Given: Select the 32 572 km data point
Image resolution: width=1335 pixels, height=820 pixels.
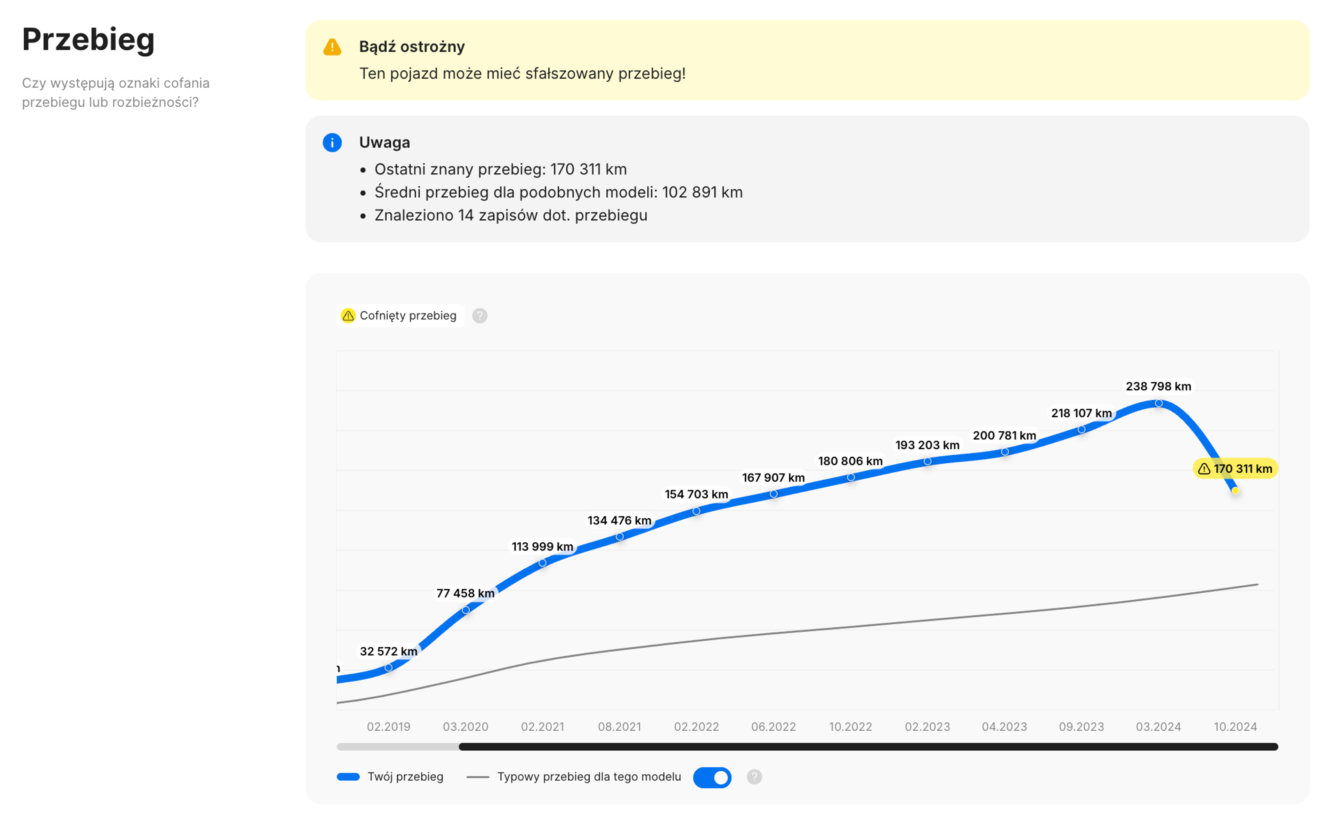Looking at the screenshot, I should click(388, 668).
